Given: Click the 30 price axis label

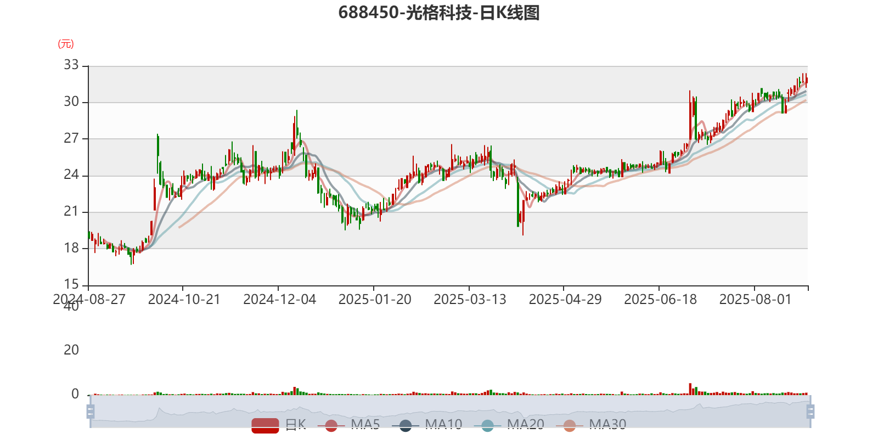Looking at the screenshot, I should [x=71, y=102].
